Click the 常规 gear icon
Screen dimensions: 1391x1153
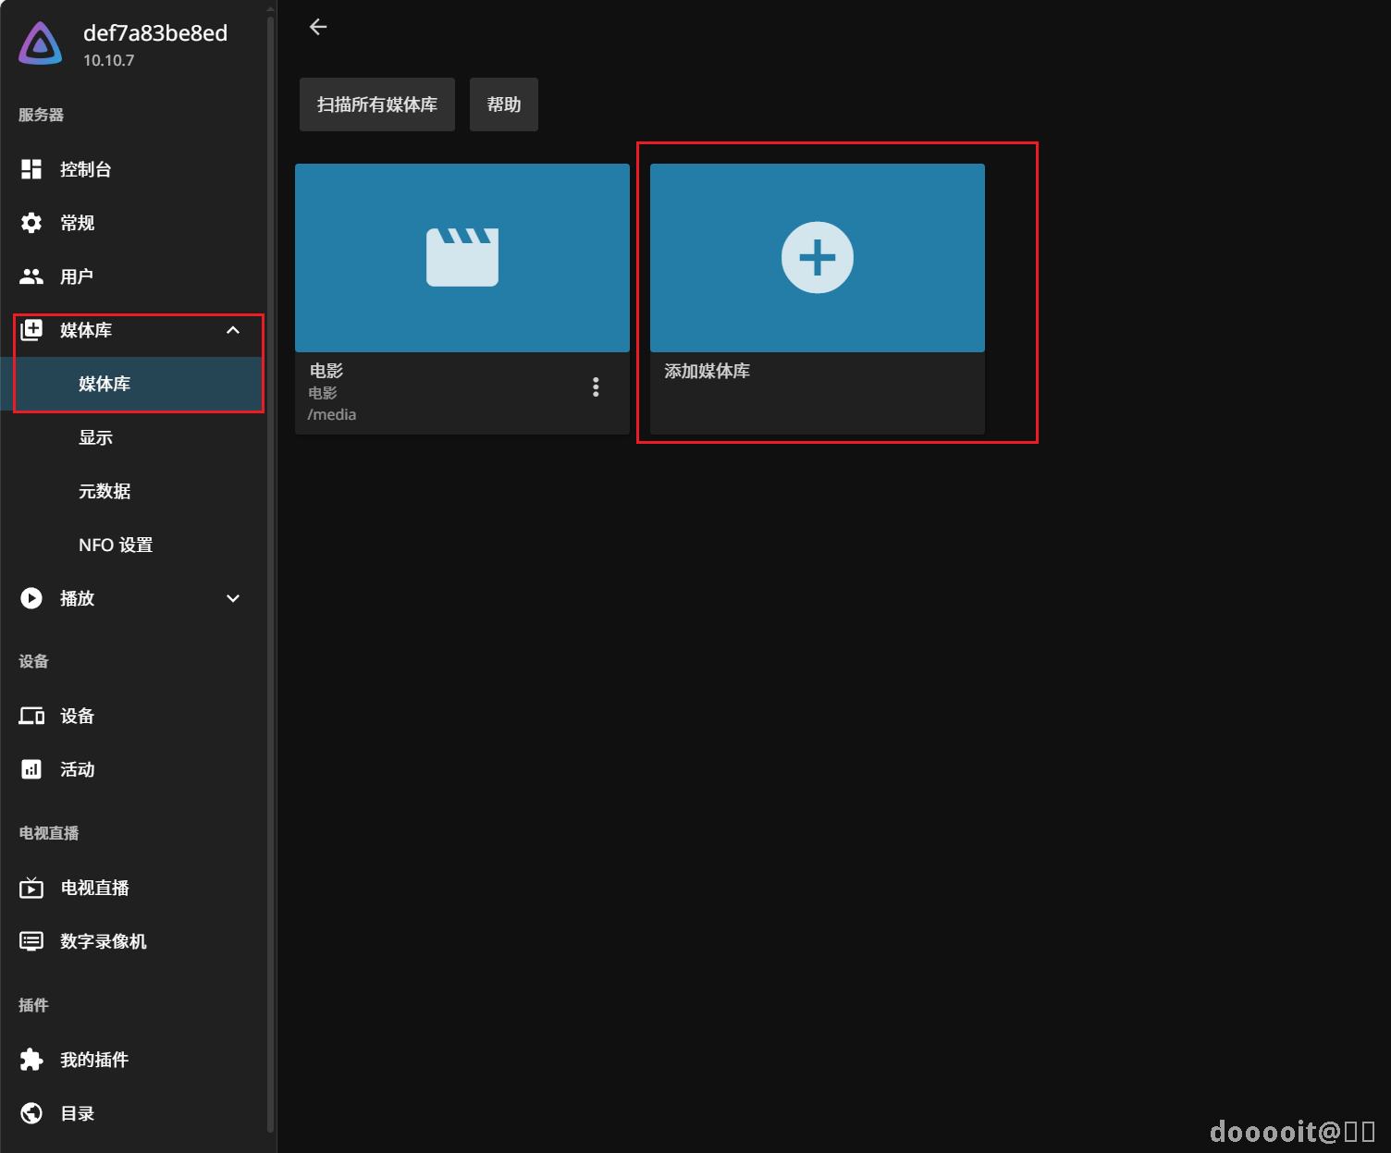[31, 223]
